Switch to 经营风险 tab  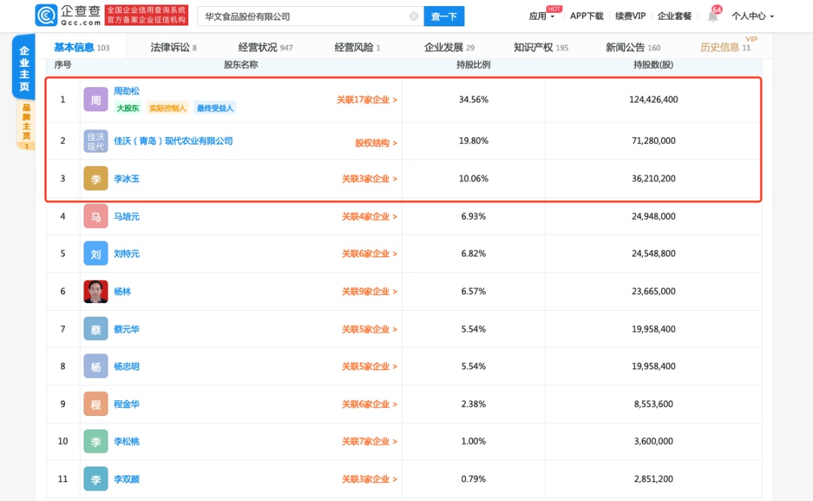[x=358, y=47]
